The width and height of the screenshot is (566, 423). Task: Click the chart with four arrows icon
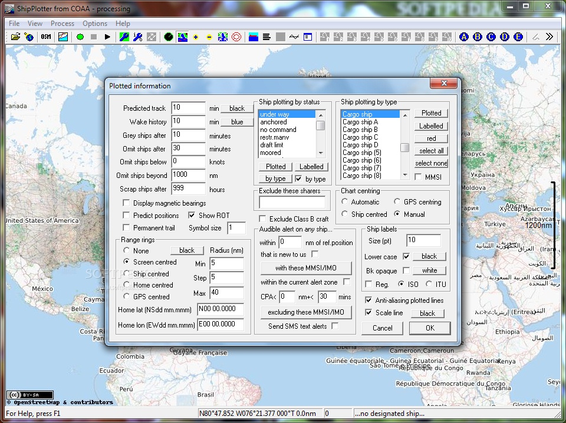coord(223,37)
